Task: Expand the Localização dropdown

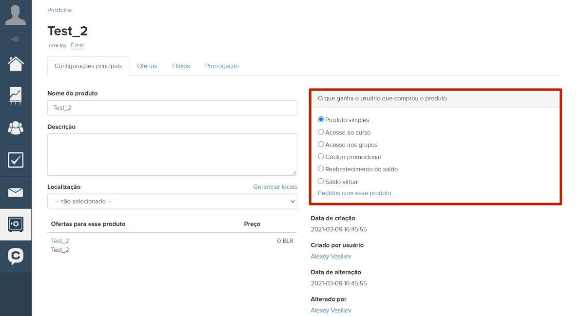Action: pyautogui.click(x=172, y=202)
